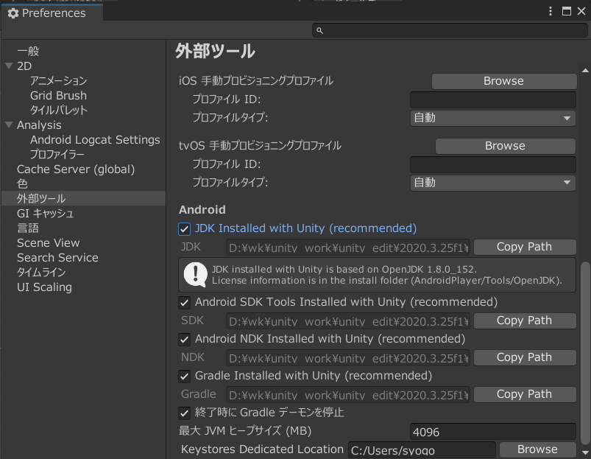Click the scrollbar up arrow

[585, 71]
